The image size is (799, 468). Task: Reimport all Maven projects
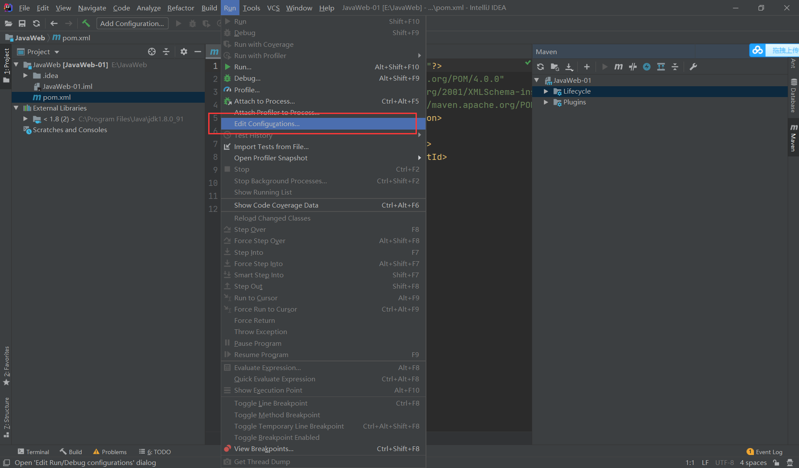click(540, 67)
